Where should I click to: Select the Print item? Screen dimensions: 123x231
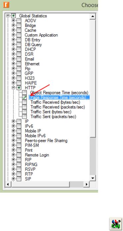tap(29, 150)
